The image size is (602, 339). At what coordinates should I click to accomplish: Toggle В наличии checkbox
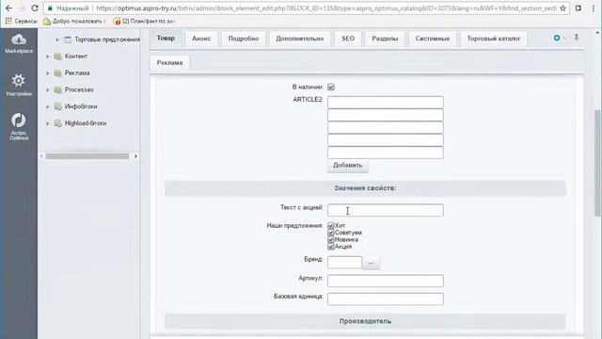[331, 87]
